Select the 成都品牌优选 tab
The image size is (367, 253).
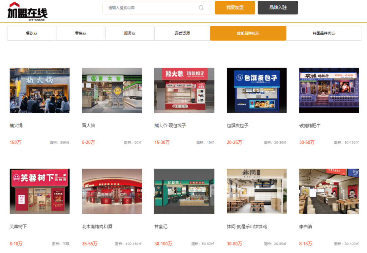248,33
